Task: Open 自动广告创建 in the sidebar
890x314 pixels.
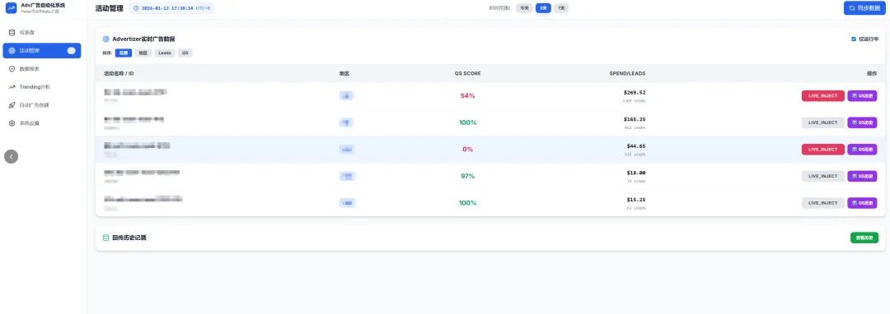Action: tap(42, 104)
